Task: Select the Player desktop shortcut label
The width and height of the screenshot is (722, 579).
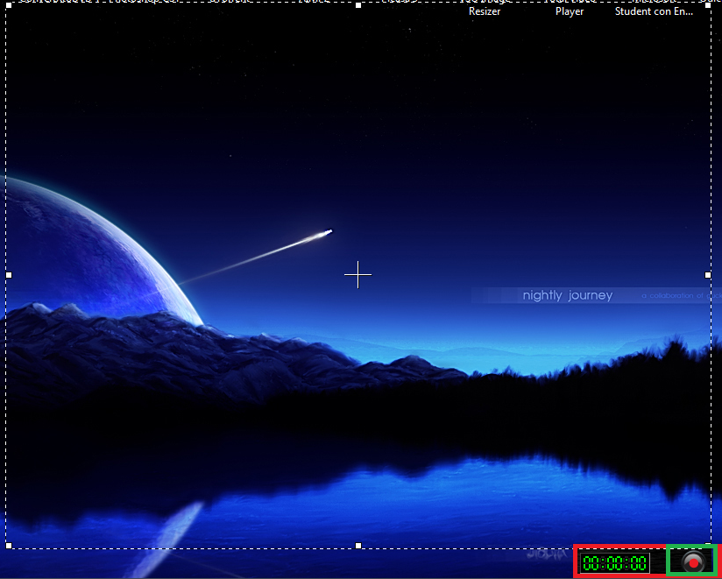Action: click(570, 12)
